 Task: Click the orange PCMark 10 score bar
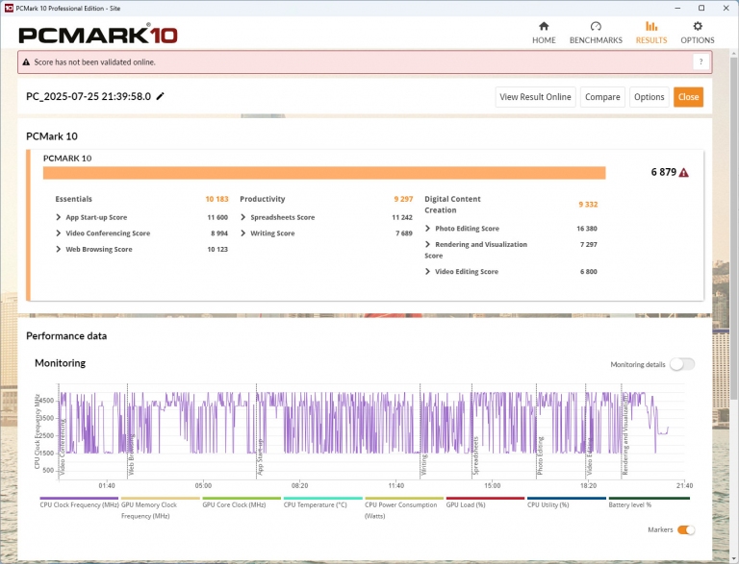pyautogui.click(x=324, y=173)
